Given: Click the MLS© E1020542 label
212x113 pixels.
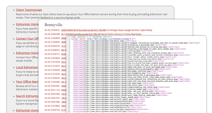Looking at the screenshot, I should pyautogui.click(x=52, y=78).
